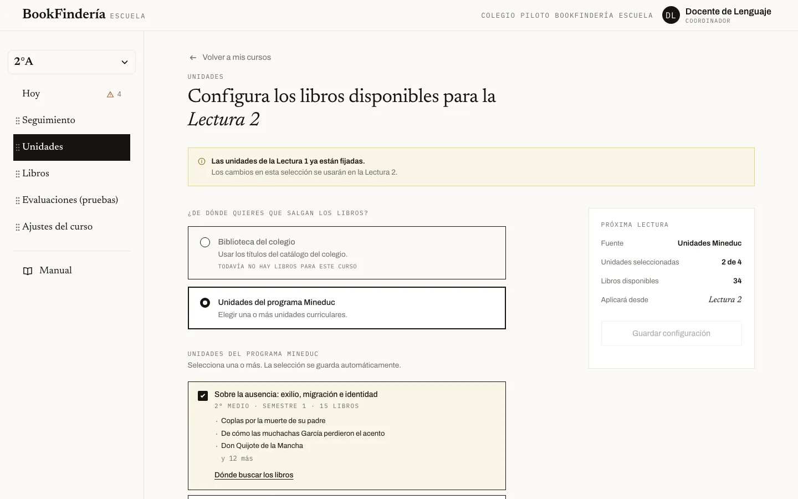Click the drag-handle dots next to Ajustes del curso
The image size is (798, 499).
(18, 227)
